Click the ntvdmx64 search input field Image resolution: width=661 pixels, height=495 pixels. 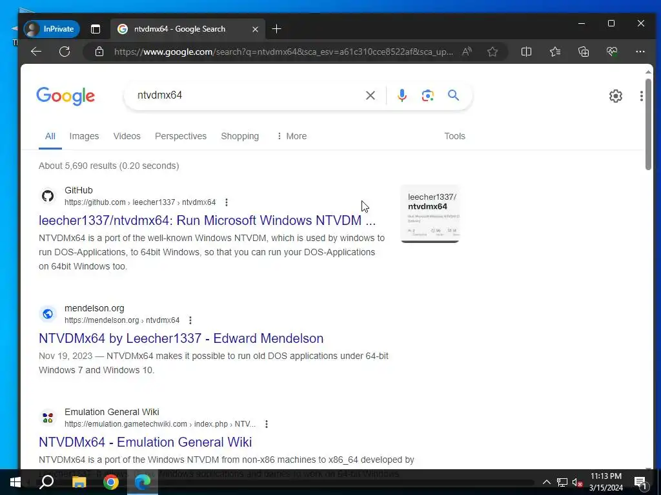(249, 95)
